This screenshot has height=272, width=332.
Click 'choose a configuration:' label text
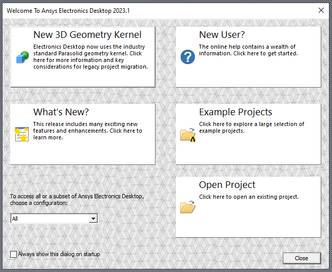click(x=39, y=203)
